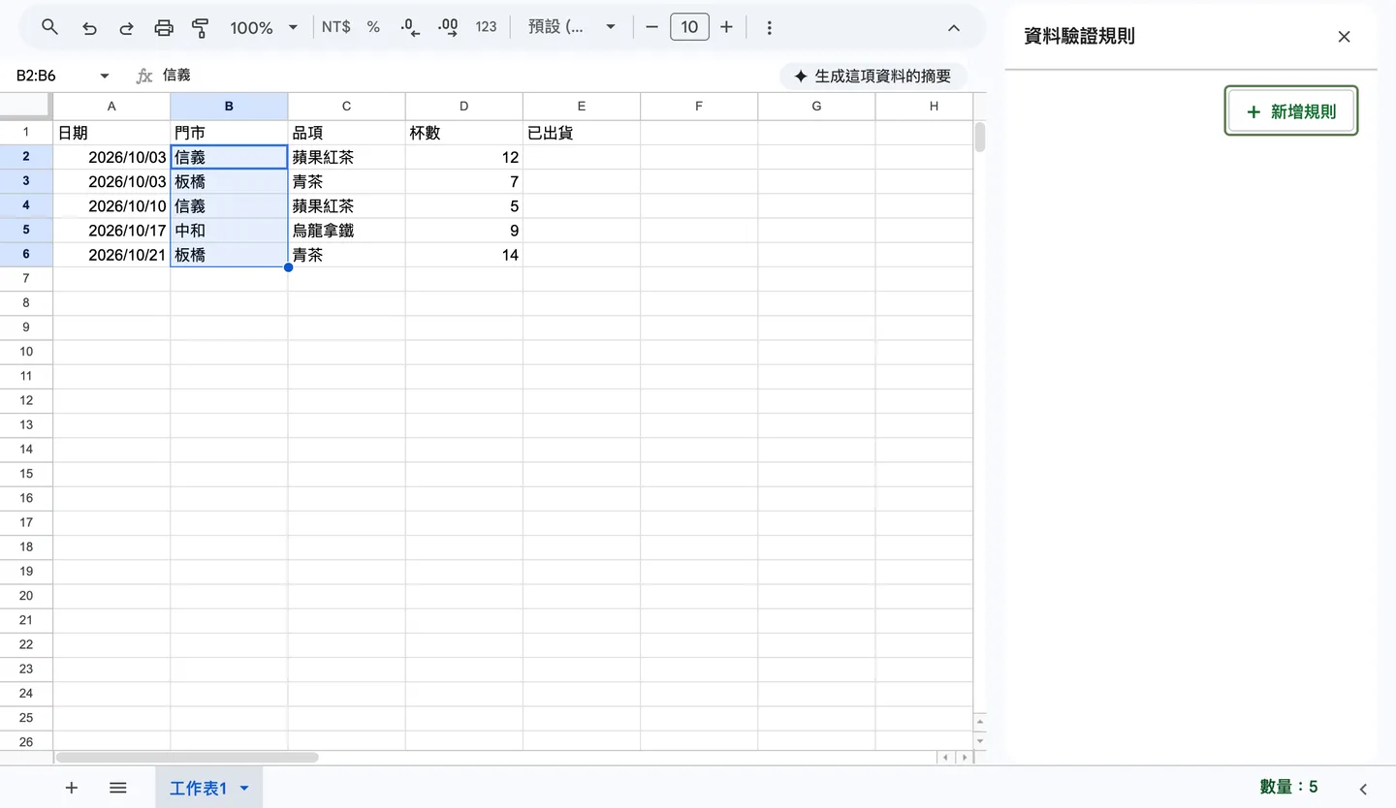The height and width of the screenshot is (808, 1396).
Task: Click the undo arrow icon
Action: pyautogui.click(x=89, y=28)
